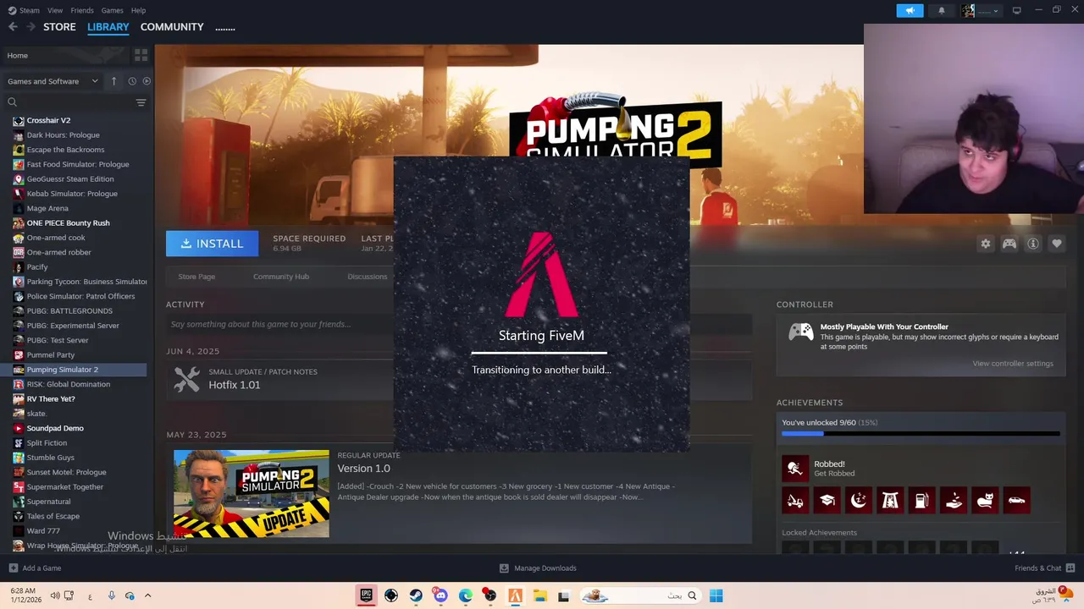Open File Explorer from the taskbar
The width and height of the screenshot is (1084, 609).
[x=539, y=595]
